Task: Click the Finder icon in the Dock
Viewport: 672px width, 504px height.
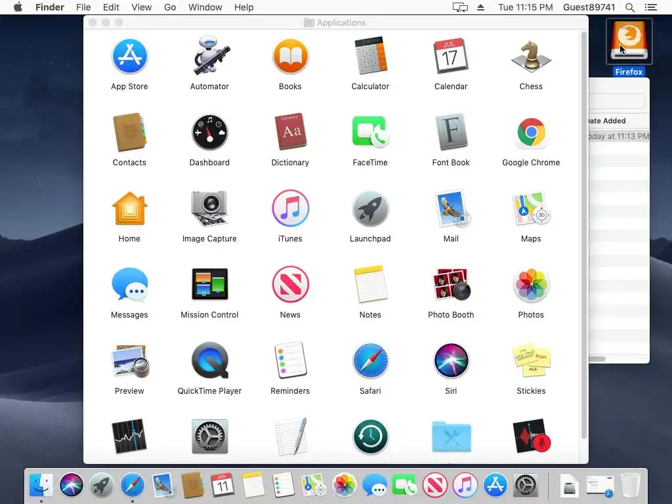Action: tap(41, 485)
